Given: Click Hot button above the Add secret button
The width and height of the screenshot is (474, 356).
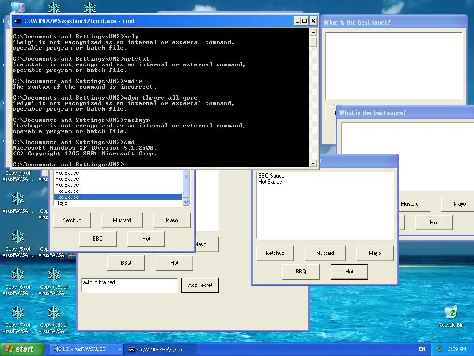Looking at the screenshot, I should (x=174, y=263).
